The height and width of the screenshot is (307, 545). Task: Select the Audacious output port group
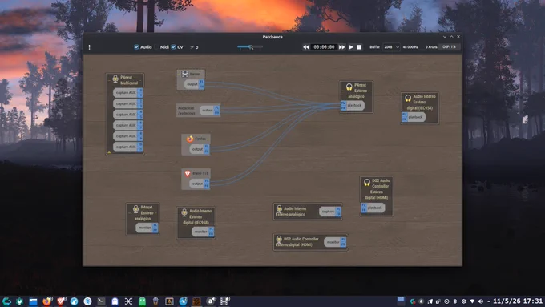pyautogui.click(x=209, y=110)
